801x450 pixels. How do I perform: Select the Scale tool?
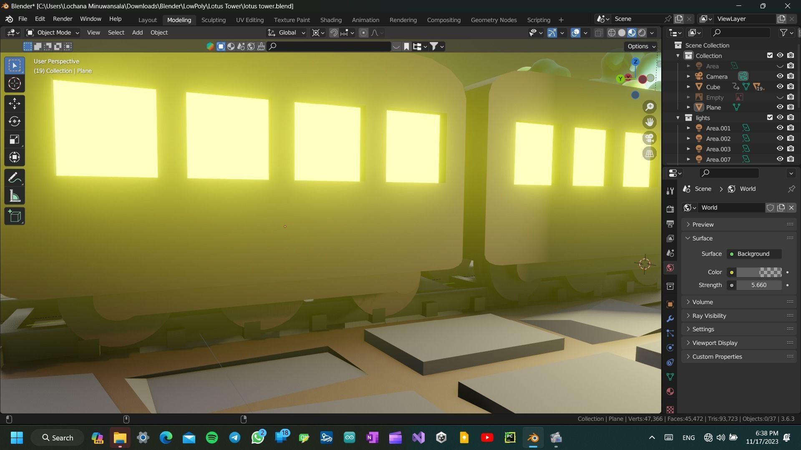coord(15,139)
